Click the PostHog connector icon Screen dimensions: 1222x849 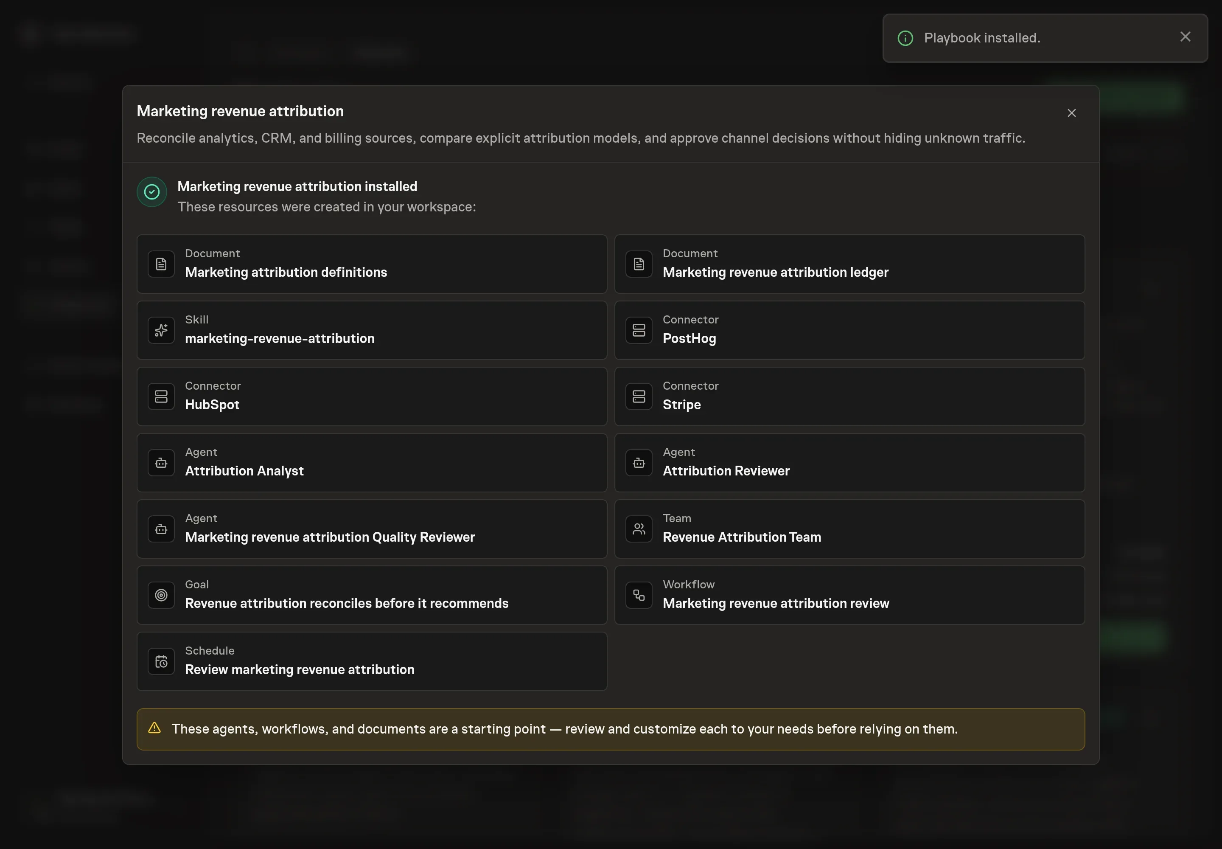pos(639,330)
